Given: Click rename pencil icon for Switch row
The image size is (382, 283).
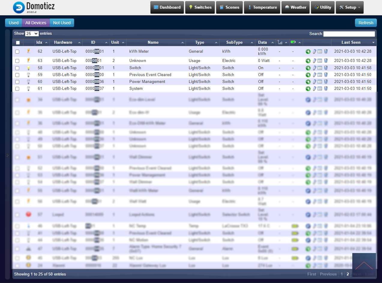Looking at the screenshot, I should (314, 68).
